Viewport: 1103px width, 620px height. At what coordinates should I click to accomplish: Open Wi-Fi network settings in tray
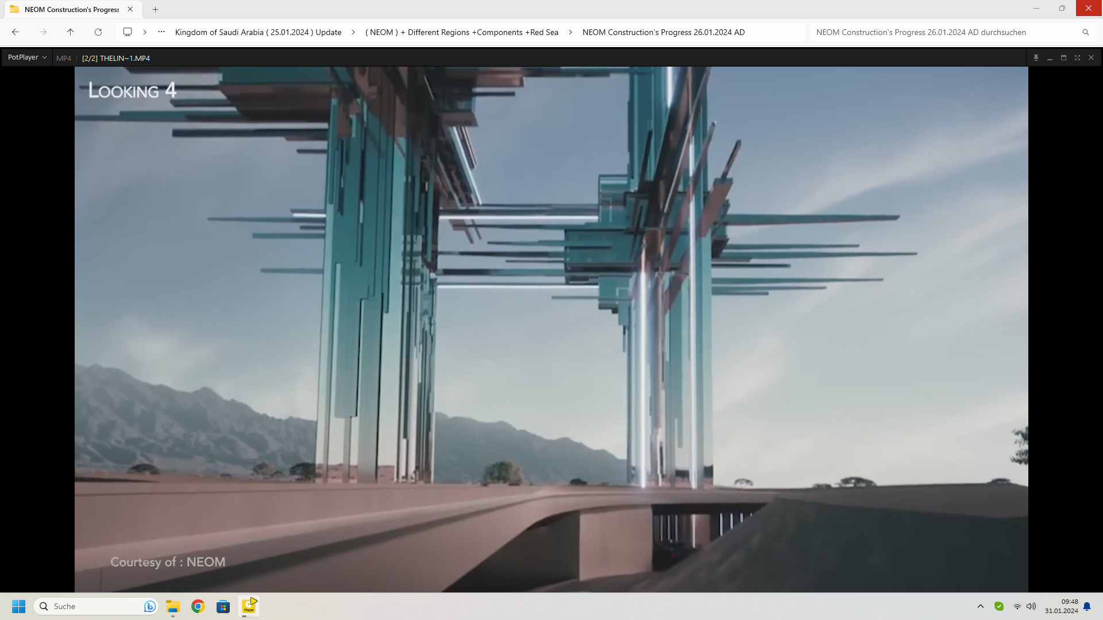point(1017,606)
